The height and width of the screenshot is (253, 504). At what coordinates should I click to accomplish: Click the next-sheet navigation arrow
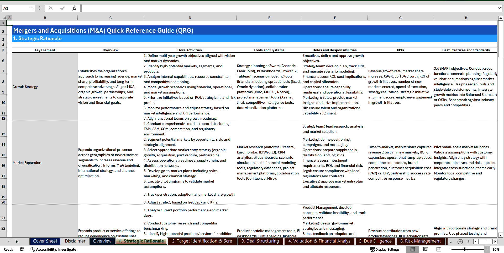tap(17, 241)
